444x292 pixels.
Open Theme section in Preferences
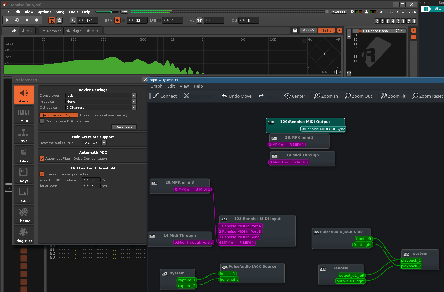24,215
